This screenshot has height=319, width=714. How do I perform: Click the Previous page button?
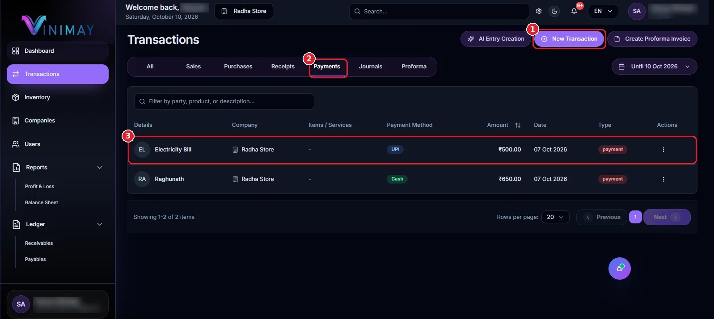coord(602,217)
